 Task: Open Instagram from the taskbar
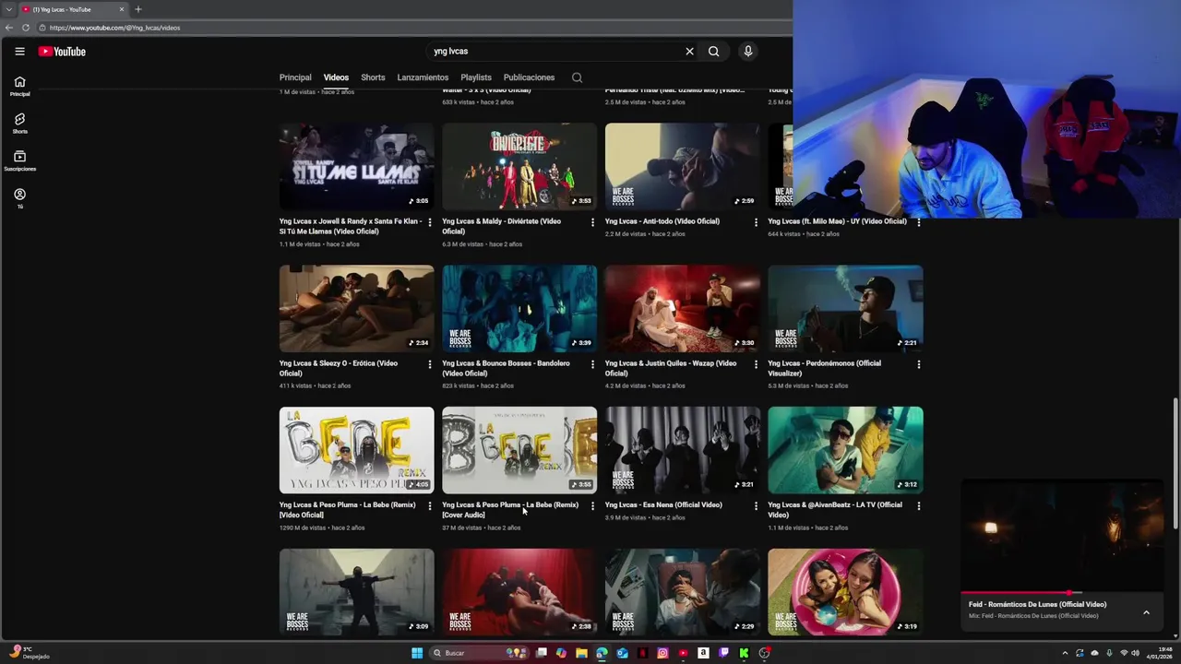[662, 653]
